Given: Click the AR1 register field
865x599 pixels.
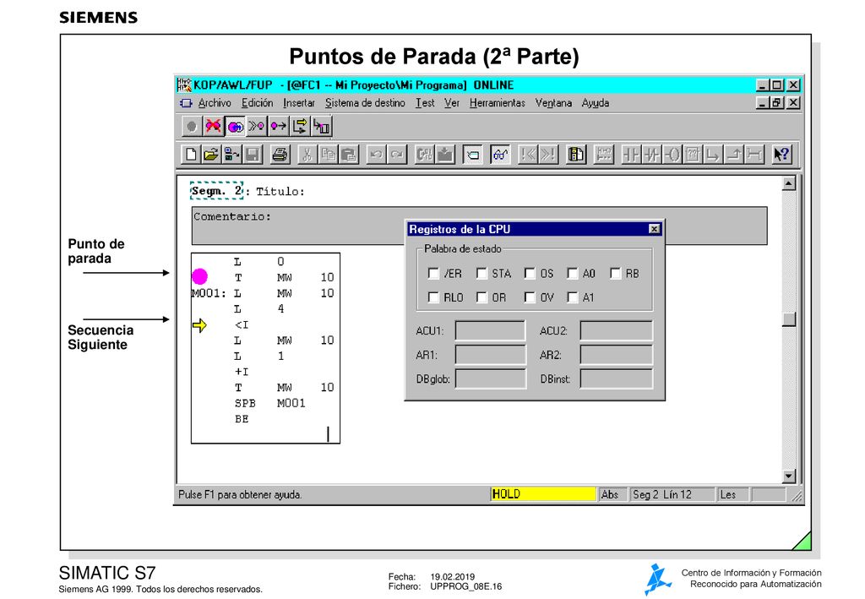Looking at the screenshot, I should point(490,355).
